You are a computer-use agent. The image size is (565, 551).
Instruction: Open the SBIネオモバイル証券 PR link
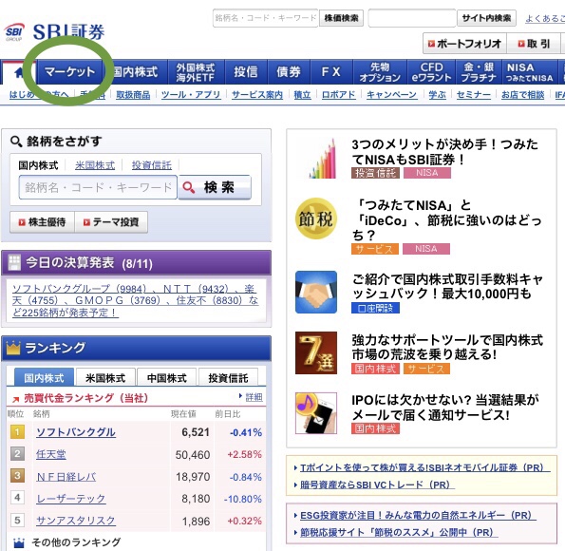(425, 467)
